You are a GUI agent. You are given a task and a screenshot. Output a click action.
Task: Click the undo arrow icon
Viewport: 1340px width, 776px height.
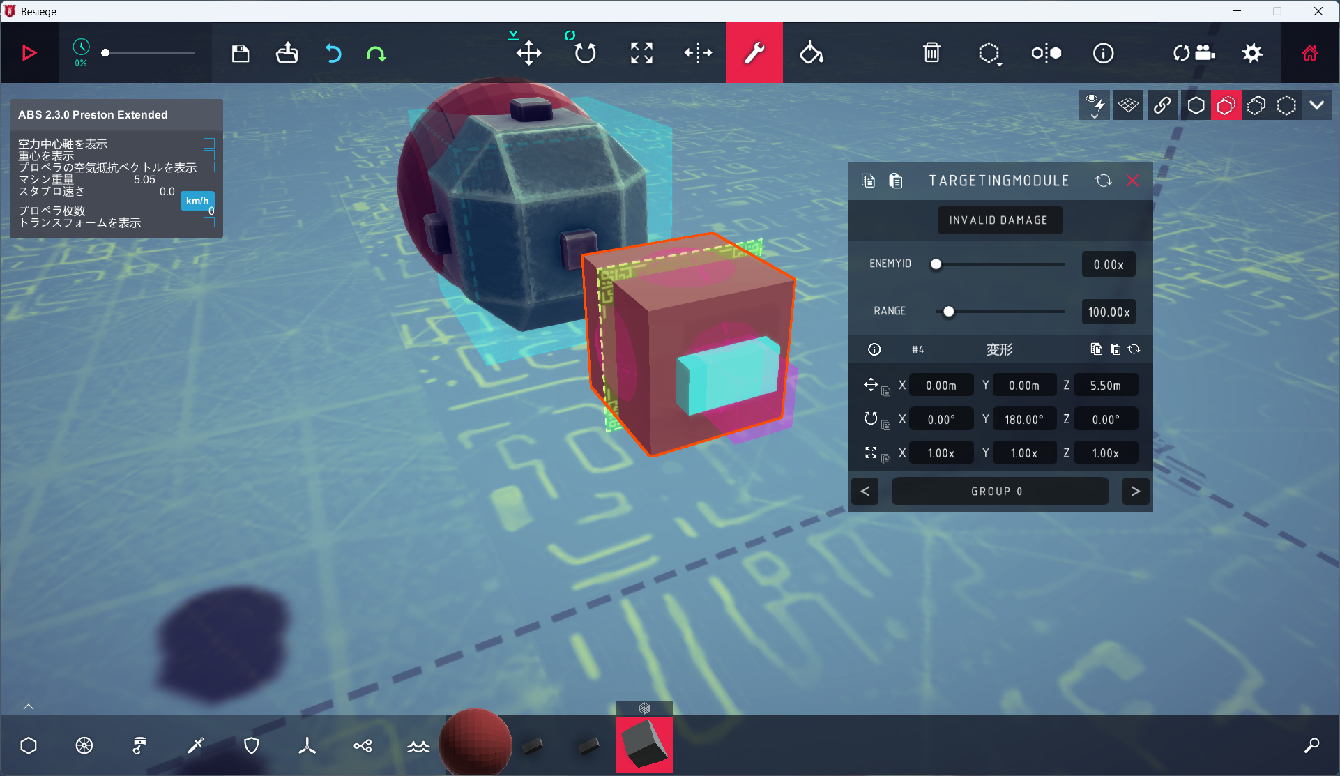[x=333, y=54]
